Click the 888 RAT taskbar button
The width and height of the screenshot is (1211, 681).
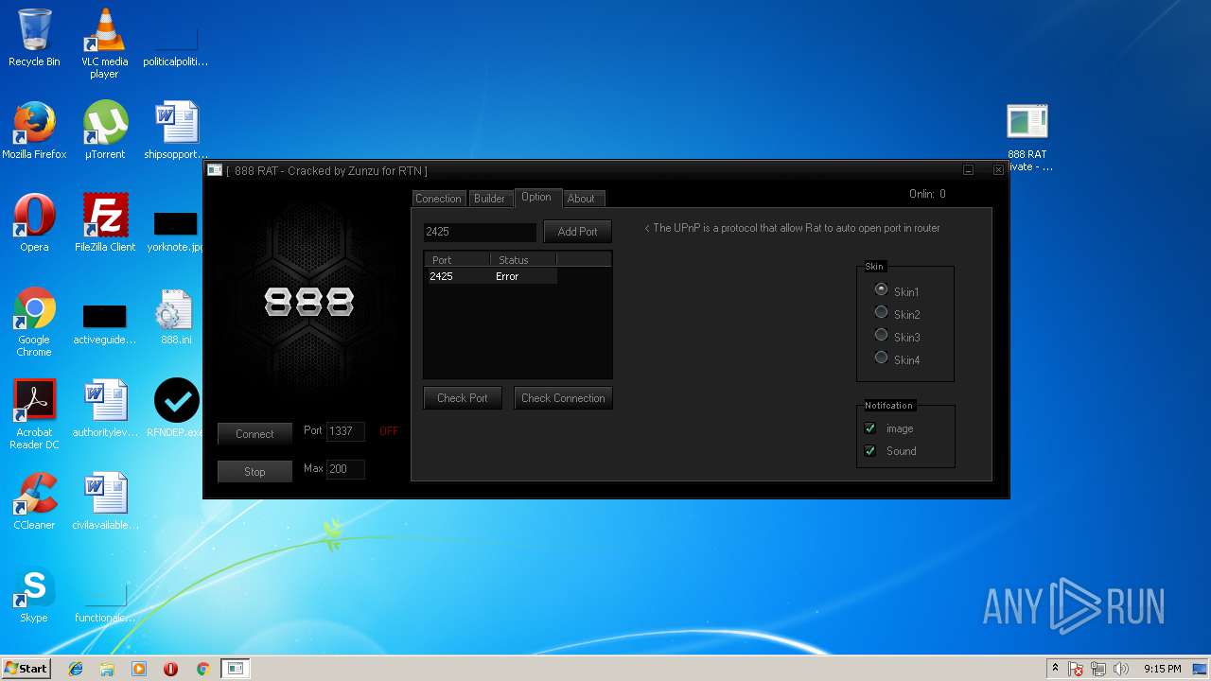tap(235, 669)
